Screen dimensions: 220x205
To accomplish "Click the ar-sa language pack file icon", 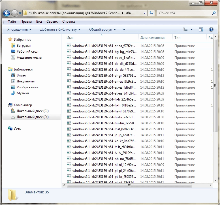I will click(x=69, y=46).
